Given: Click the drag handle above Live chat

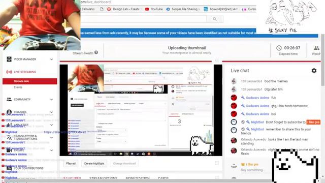Looking at the screenshot, I should (217, 60).
